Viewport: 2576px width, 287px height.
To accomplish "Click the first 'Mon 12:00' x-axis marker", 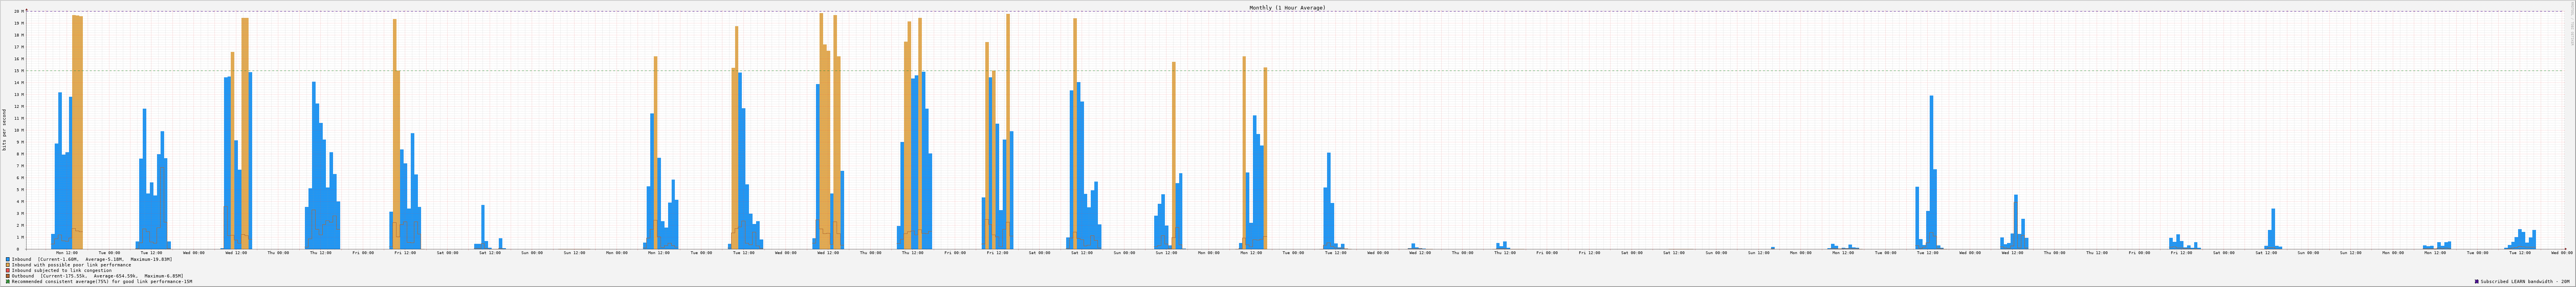I will click(x=67, y=253).
